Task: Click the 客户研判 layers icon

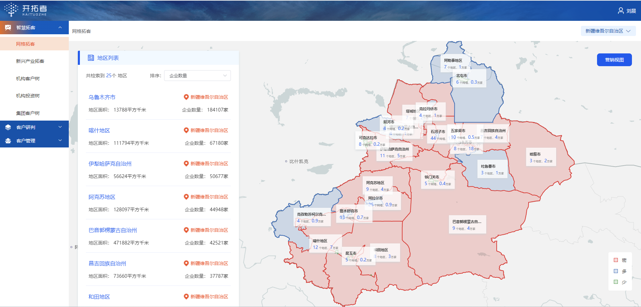Action: pyautogui.click(x=8, y=127)
